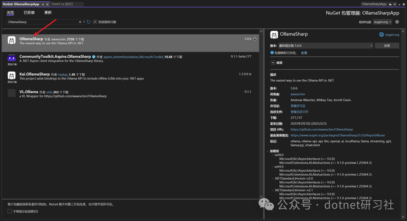
Task: Click the configure source mapping link
Action: click(x=304, y=53)
